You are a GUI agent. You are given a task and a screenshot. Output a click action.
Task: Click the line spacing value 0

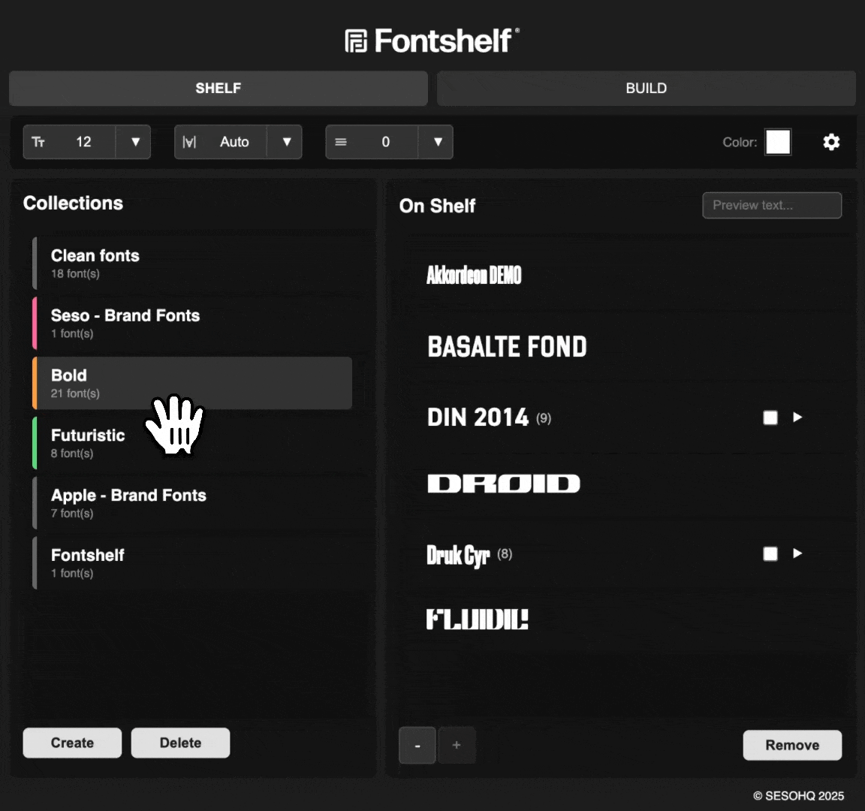tap(386, 142)
